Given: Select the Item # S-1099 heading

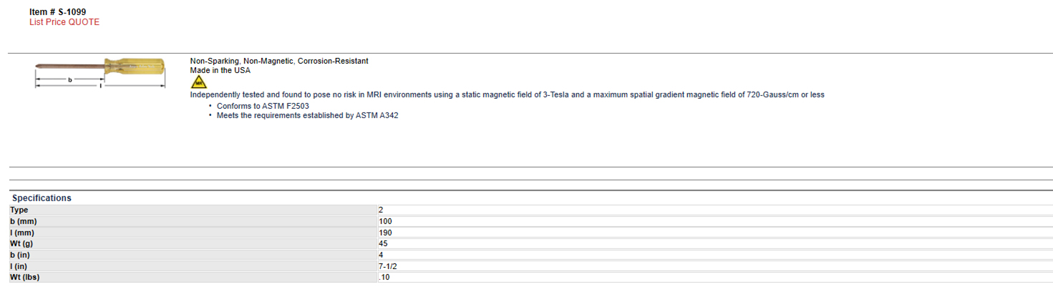Looking at the screenshot, I should (x=58, y=12).
